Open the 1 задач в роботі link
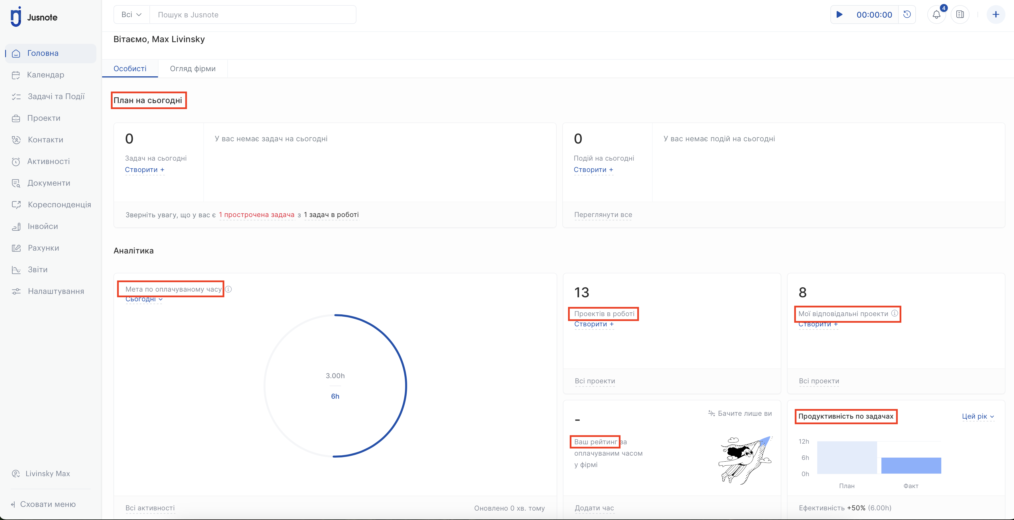This screenshot has height=520, width=1014. point(331,215)
